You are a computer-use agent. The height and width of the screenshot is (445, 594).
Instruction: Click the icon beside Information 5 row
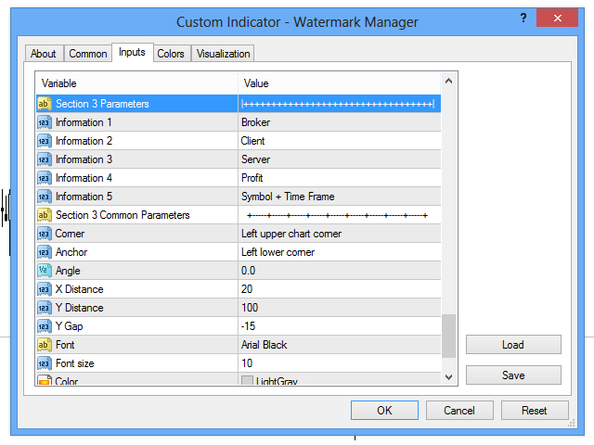(x=45, y=197)
